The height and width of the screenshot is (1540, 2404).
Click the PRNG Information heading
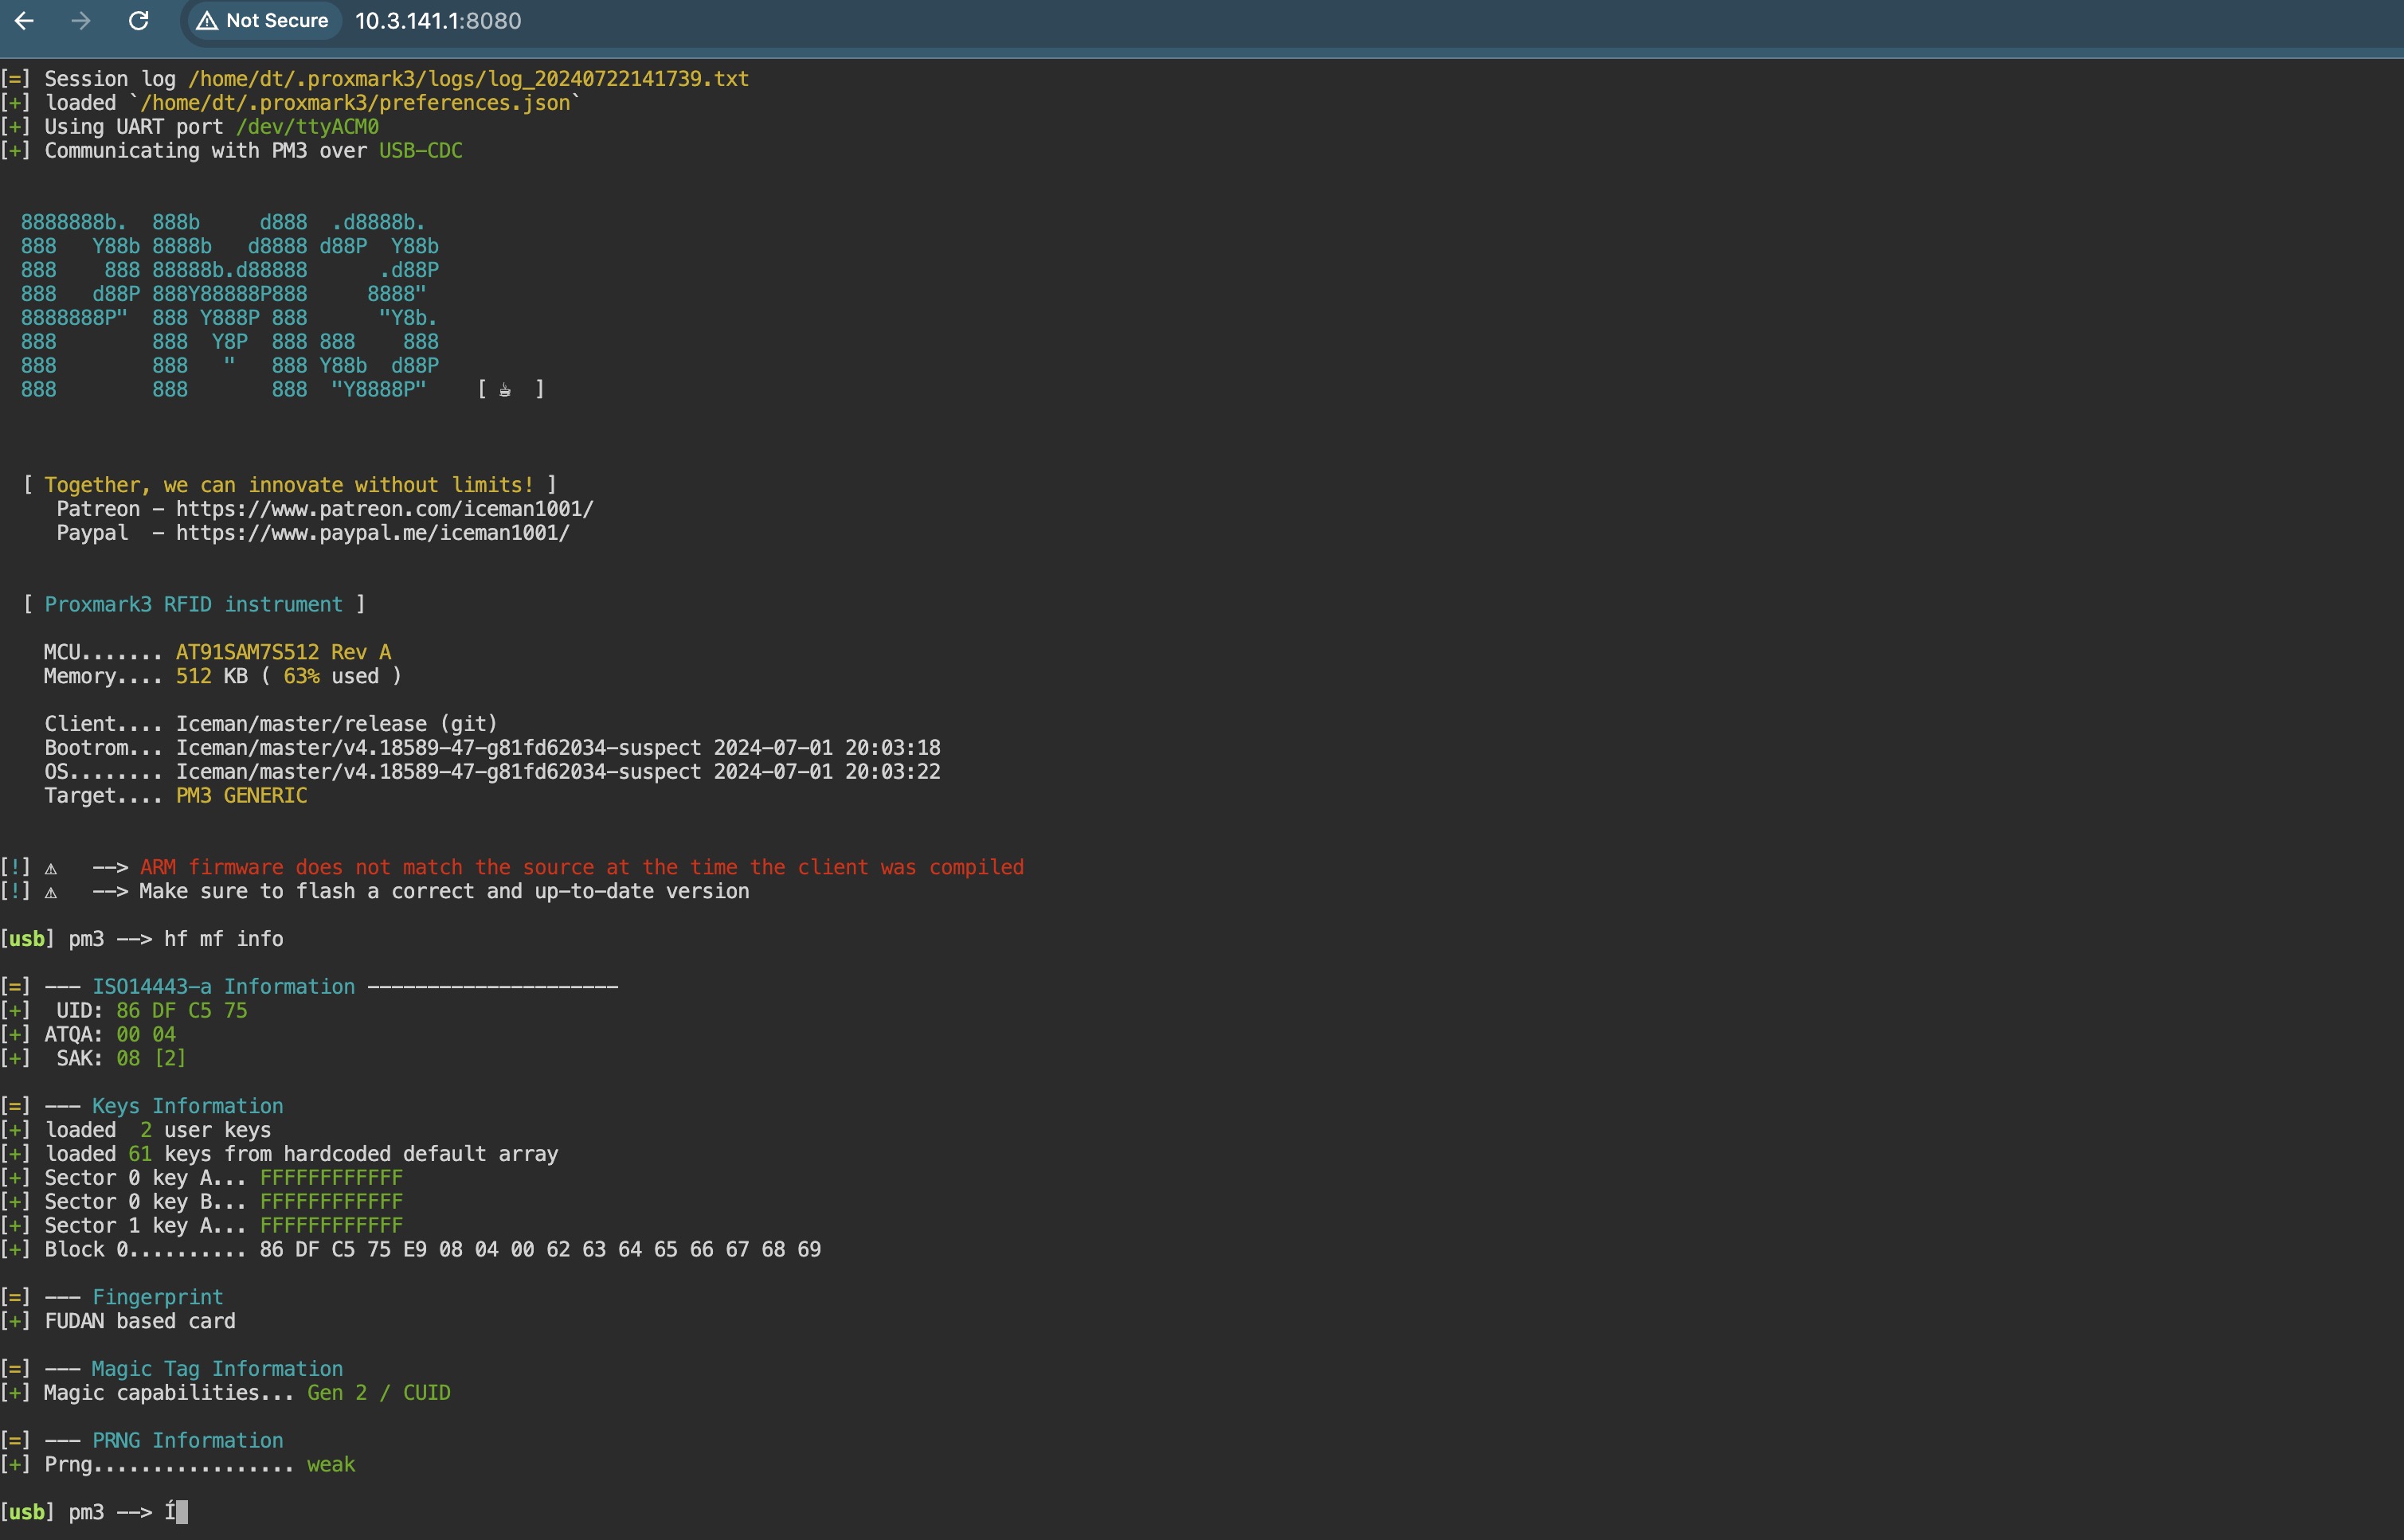187,1441
